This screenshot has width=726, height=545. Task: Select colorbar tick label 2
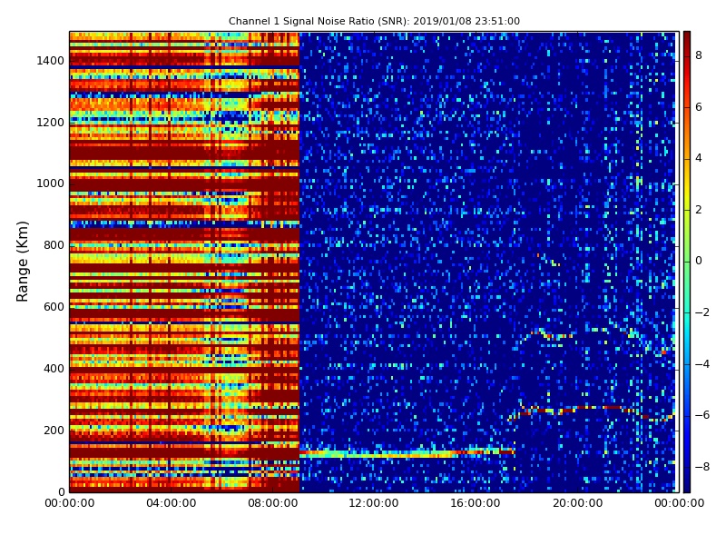(699, 210)
